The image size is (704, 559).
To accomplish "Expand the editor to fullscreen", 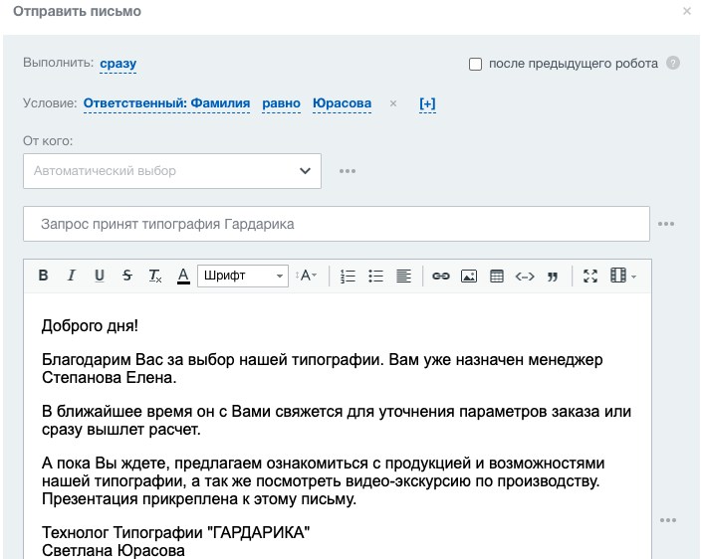I will click(x=590, y=276).
